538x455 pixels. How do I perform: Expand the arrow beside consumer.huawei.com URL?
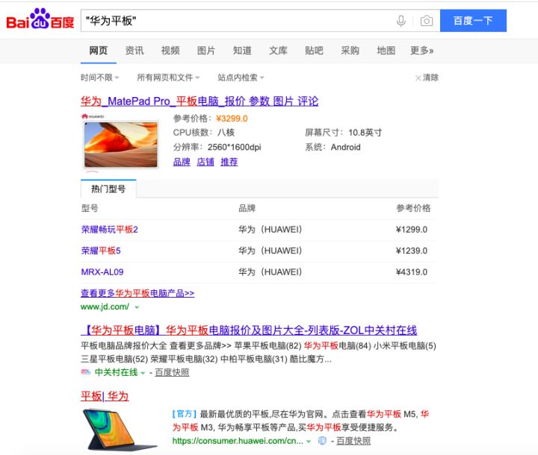tap(309, 442)
